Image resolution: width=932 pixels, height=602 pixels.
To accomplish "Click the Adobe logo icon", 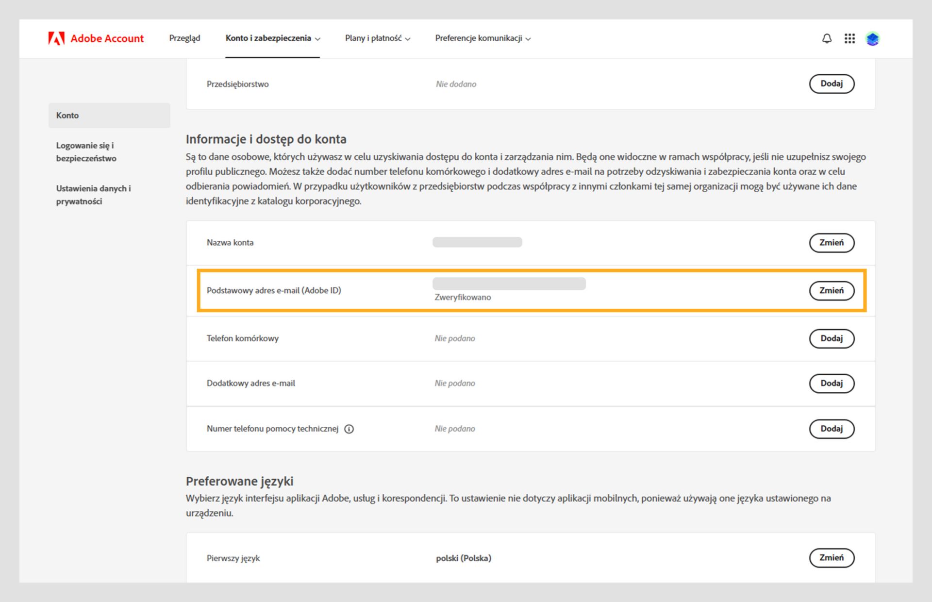I will pyautogui.click(x=56, y=38).
